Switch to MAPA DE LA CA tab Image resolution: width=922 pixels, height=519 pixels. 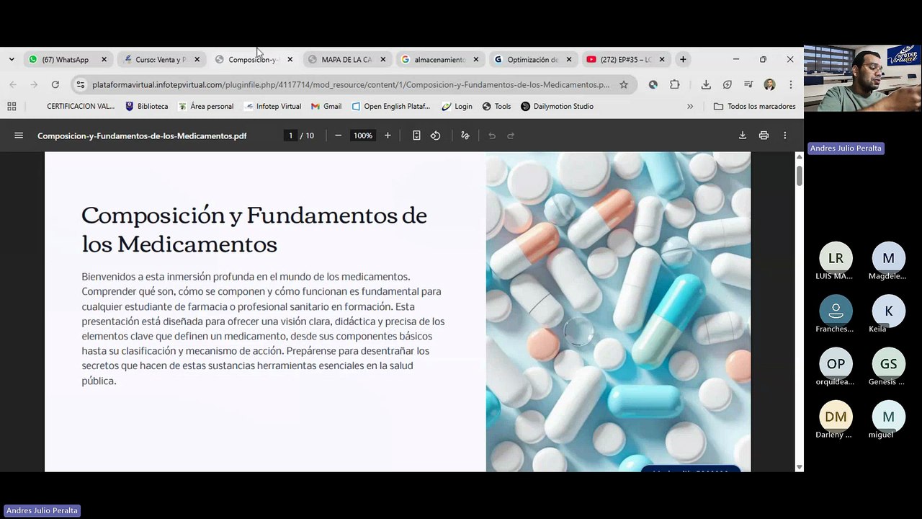point(347,59)
